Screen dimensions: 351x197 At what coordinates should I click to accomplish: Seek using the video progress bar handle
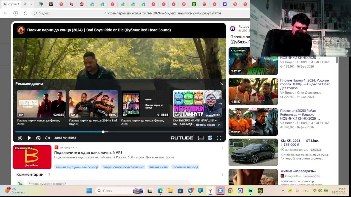(103, 132)
